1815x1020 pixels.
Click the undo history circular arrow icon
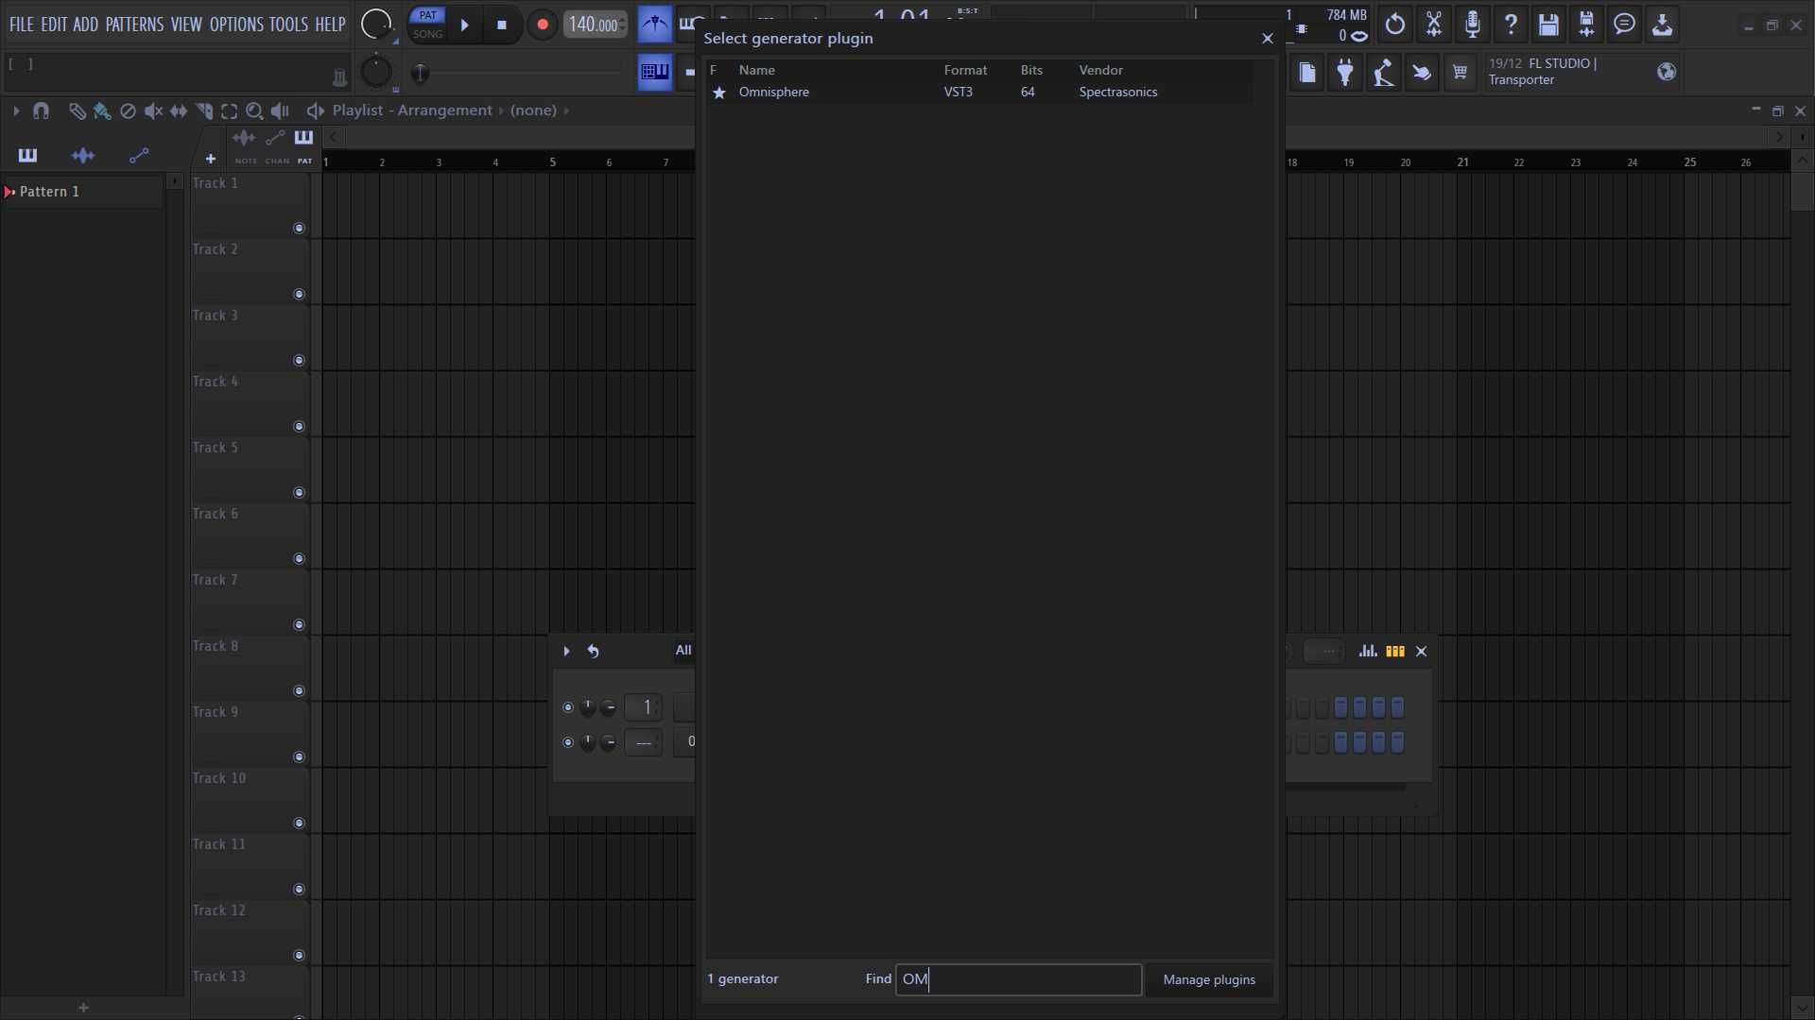1395,25
